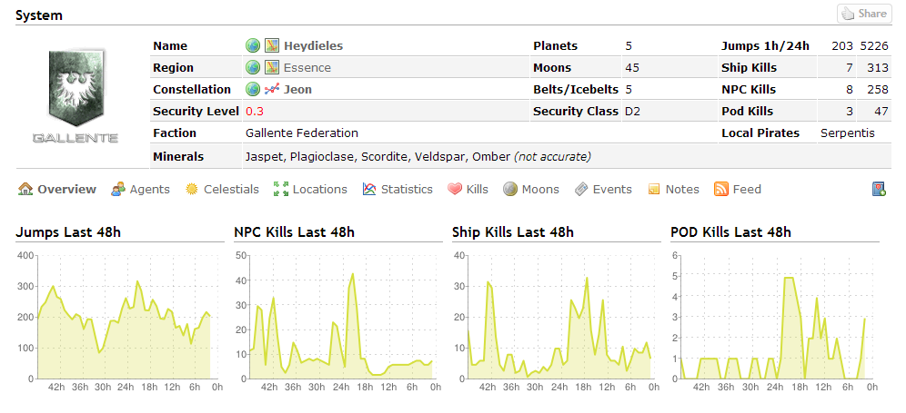Image resolution: width=906 pixels, height=413 pixels.
Task: Open the Overview tab
Action: click(x=57, y=189)
